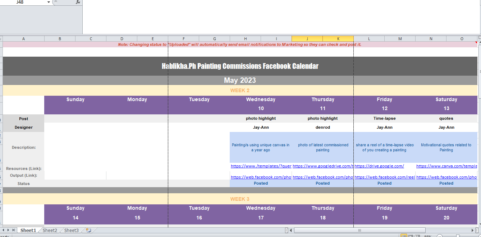
Task: Open the Name Box dropdown arrow
Action: 49,2
